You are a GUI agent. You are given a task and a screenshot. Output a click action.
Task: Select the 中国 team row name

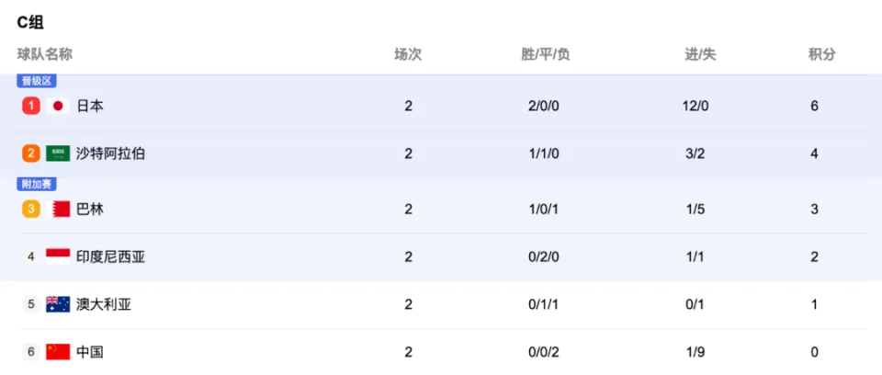click(90, 352)
